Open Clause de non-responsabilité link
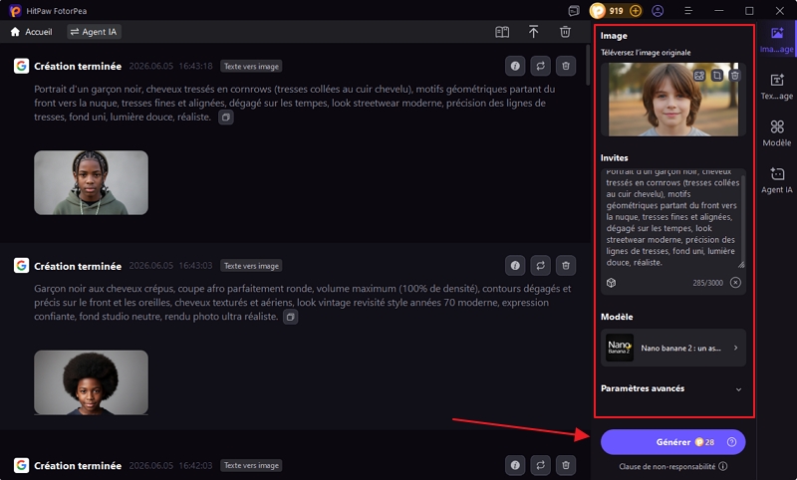 click(672, 466)
